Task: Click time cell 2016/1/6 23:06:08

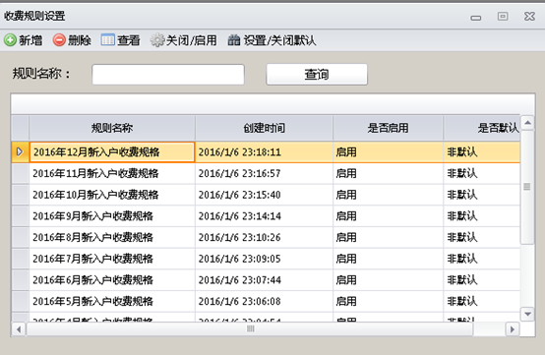Action: [265, 301]
